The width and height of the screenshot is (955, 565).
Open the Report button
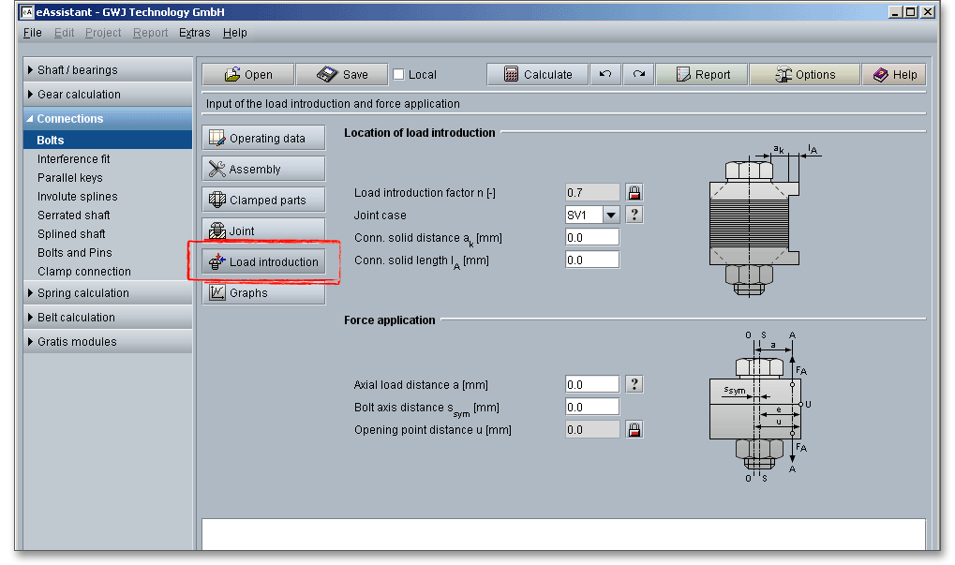coord(702,75)
